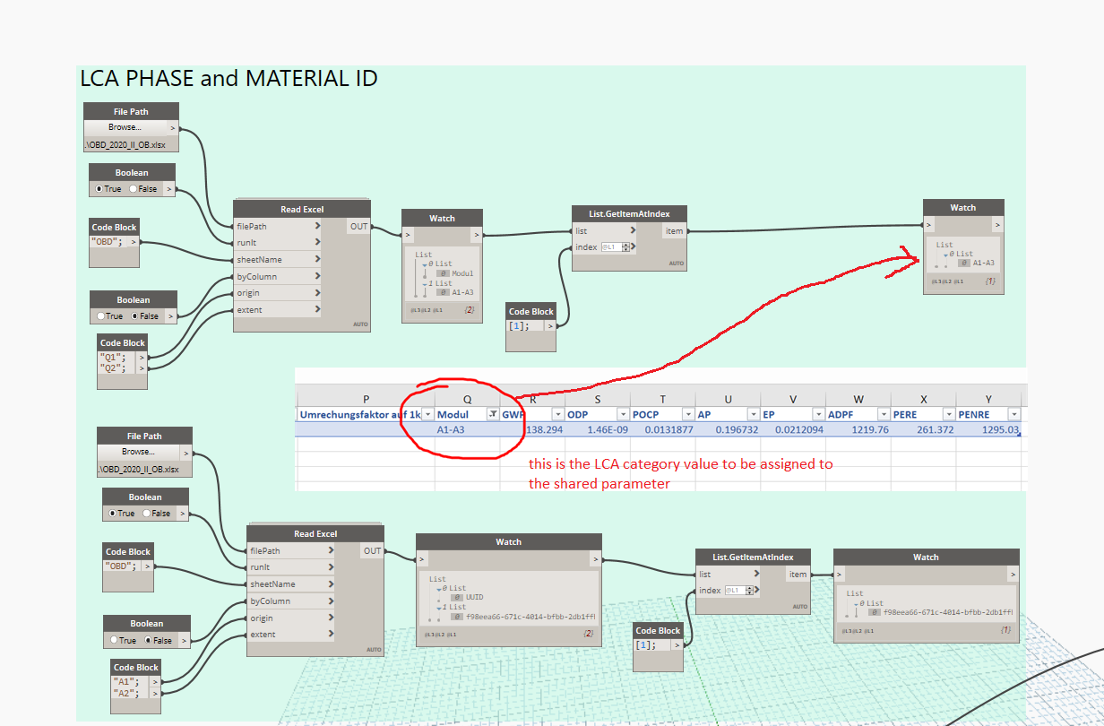Click the Modul column active filter icon
Image resolution: width=1104 pixels, height=726 pixels.
[493, 414]
